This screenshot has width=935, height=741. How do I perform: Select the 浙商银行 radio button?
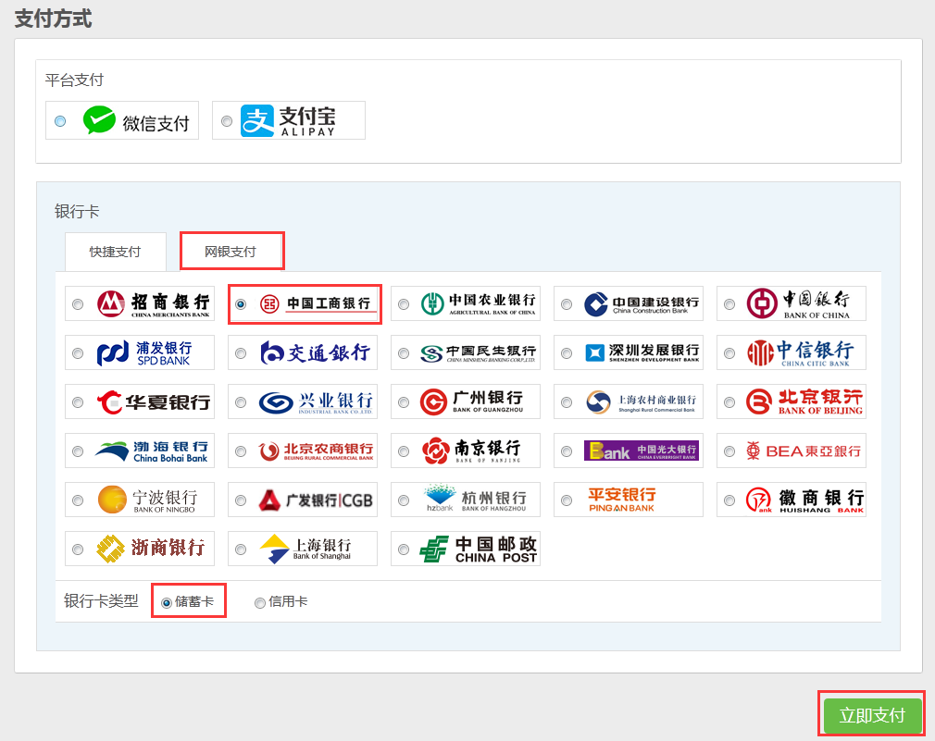[78, 550]
